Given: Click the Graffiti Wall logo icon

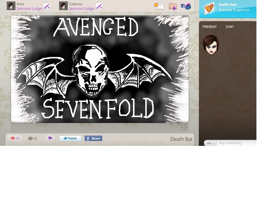Looking at the screenshot, I should tap(209, 8).
